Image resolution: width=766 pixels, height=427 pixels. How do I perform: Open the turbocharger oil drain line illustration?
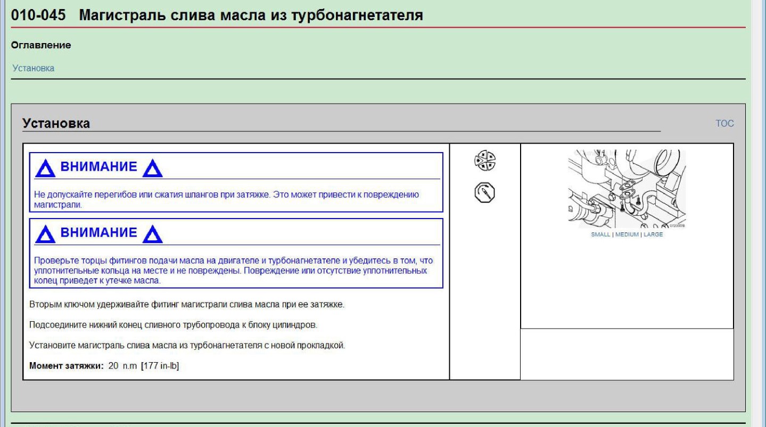coord(627,188)
